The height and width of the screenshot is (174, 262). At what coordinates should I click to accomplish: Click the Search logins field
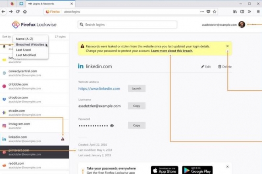pyautogui.click(x=127, y=25)
